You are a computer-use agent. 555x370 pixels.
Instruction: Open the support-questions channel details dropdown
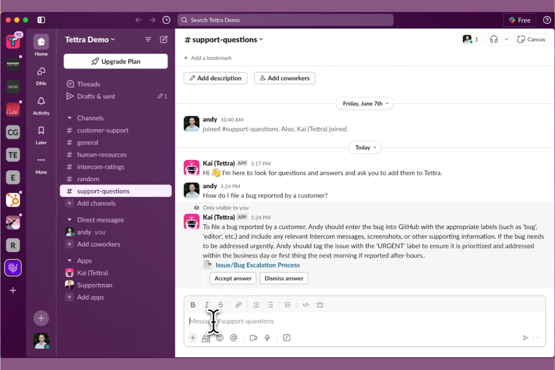point(223,39)
